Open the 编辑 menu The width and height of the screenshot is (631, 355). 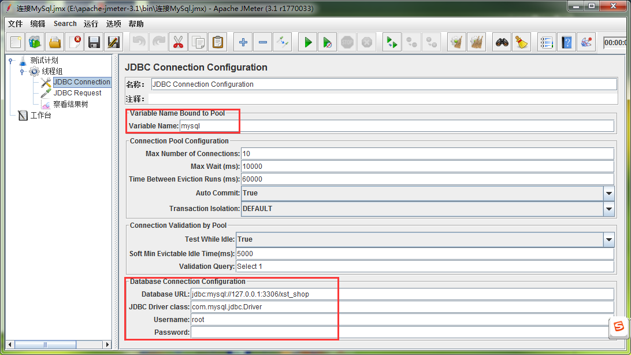pos(38,24)
